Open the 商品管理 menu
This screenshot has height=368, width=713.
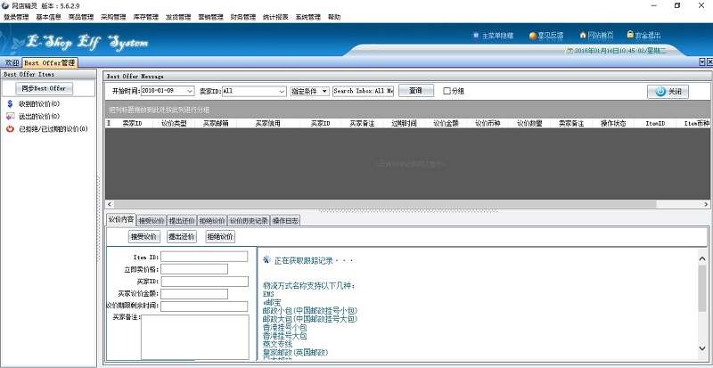click(x=81, y=17)
